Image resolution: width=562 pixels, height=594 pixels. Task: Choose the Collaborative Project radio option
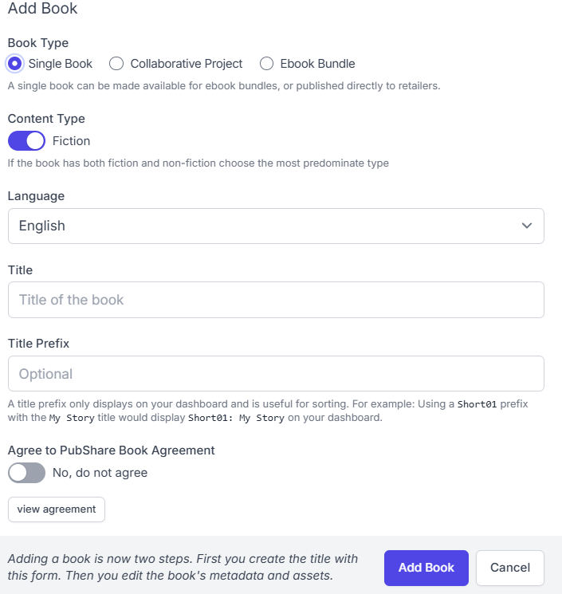(x=116, y=64)
